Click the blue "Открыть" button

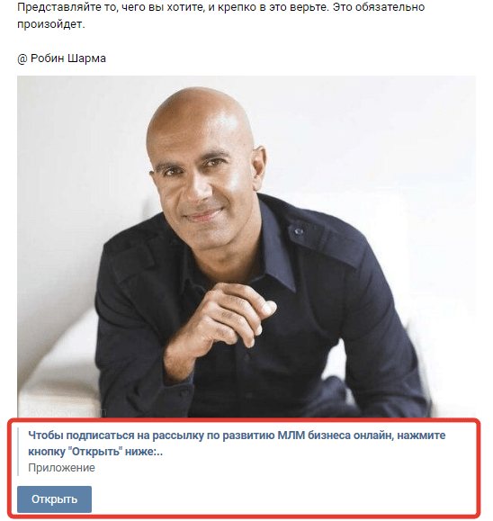point(55,499)
